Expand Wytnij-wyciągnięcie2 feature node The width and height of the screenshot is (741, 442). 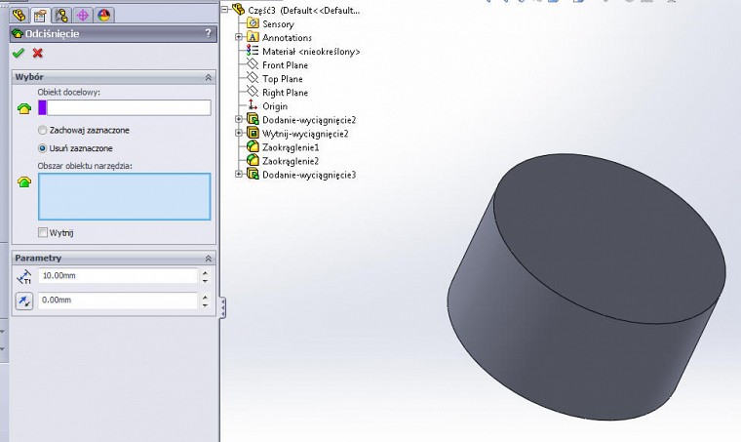tap(239, 133)
